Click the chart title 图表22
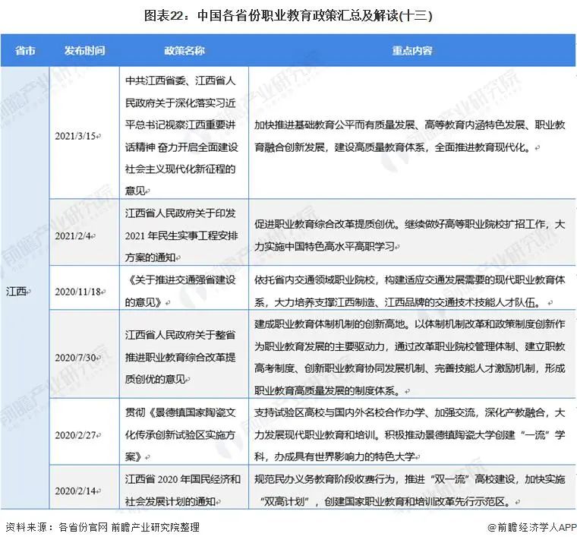The image size is (577, 543). coord(288,14)
